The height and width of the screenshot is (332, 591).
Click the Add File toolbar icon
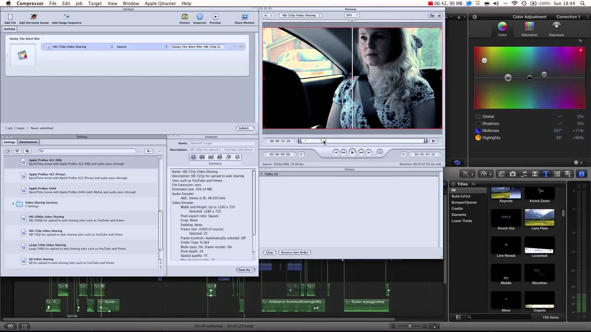tap(10, 17)
